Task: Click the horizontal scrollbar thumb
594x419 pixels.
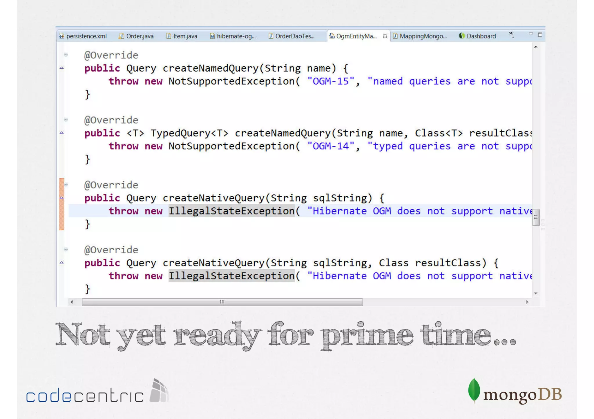Action: [222, 302]
